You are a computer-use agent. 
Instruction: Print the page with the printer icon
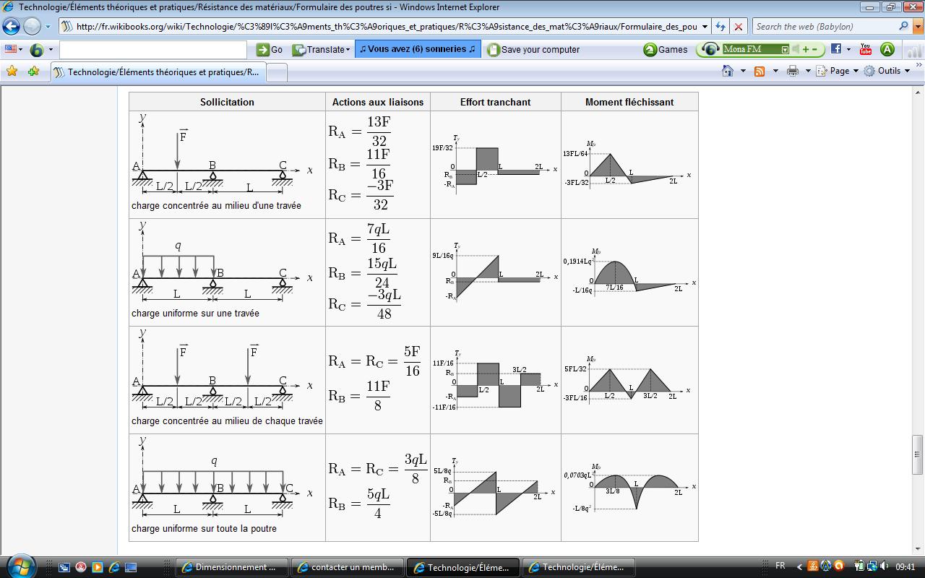(x=793, y=71)
